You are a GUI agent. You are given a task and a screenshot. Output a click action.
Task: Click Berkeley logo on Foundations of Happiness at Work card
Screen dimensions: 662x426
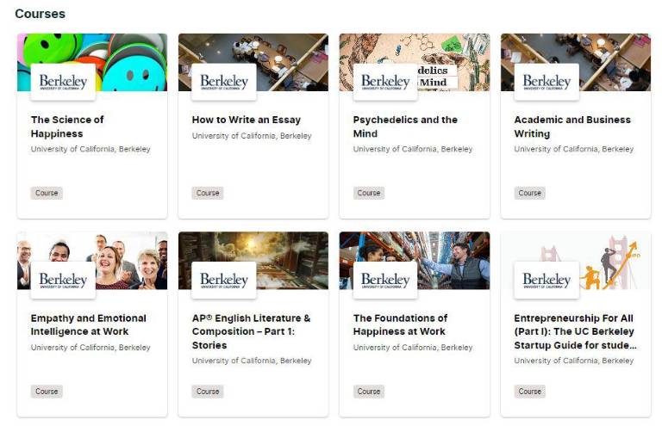[x=385, y=280]
